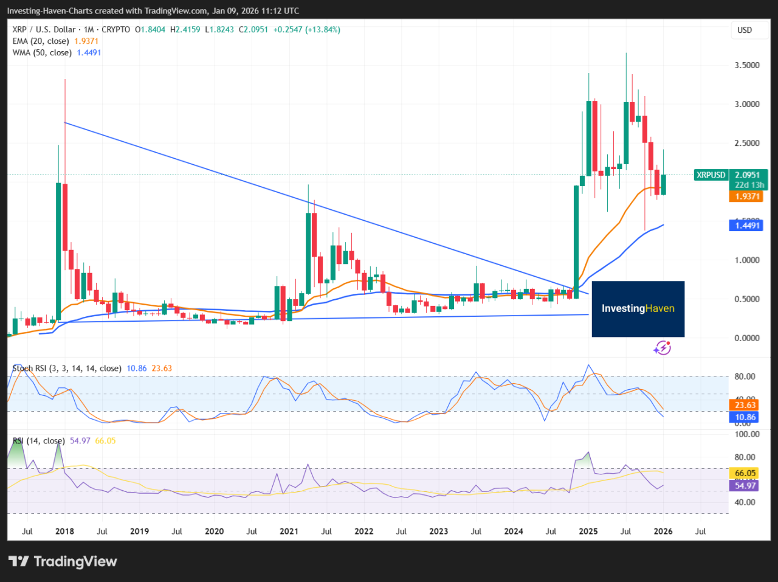Viewport: 778px width, 582px height.
Task: Select the EMA (20, close) indicator label
Action: coord(40,40)
